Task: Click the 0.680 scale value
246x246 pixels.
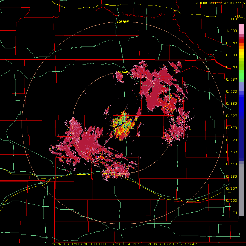Action: tap(232, 103)
